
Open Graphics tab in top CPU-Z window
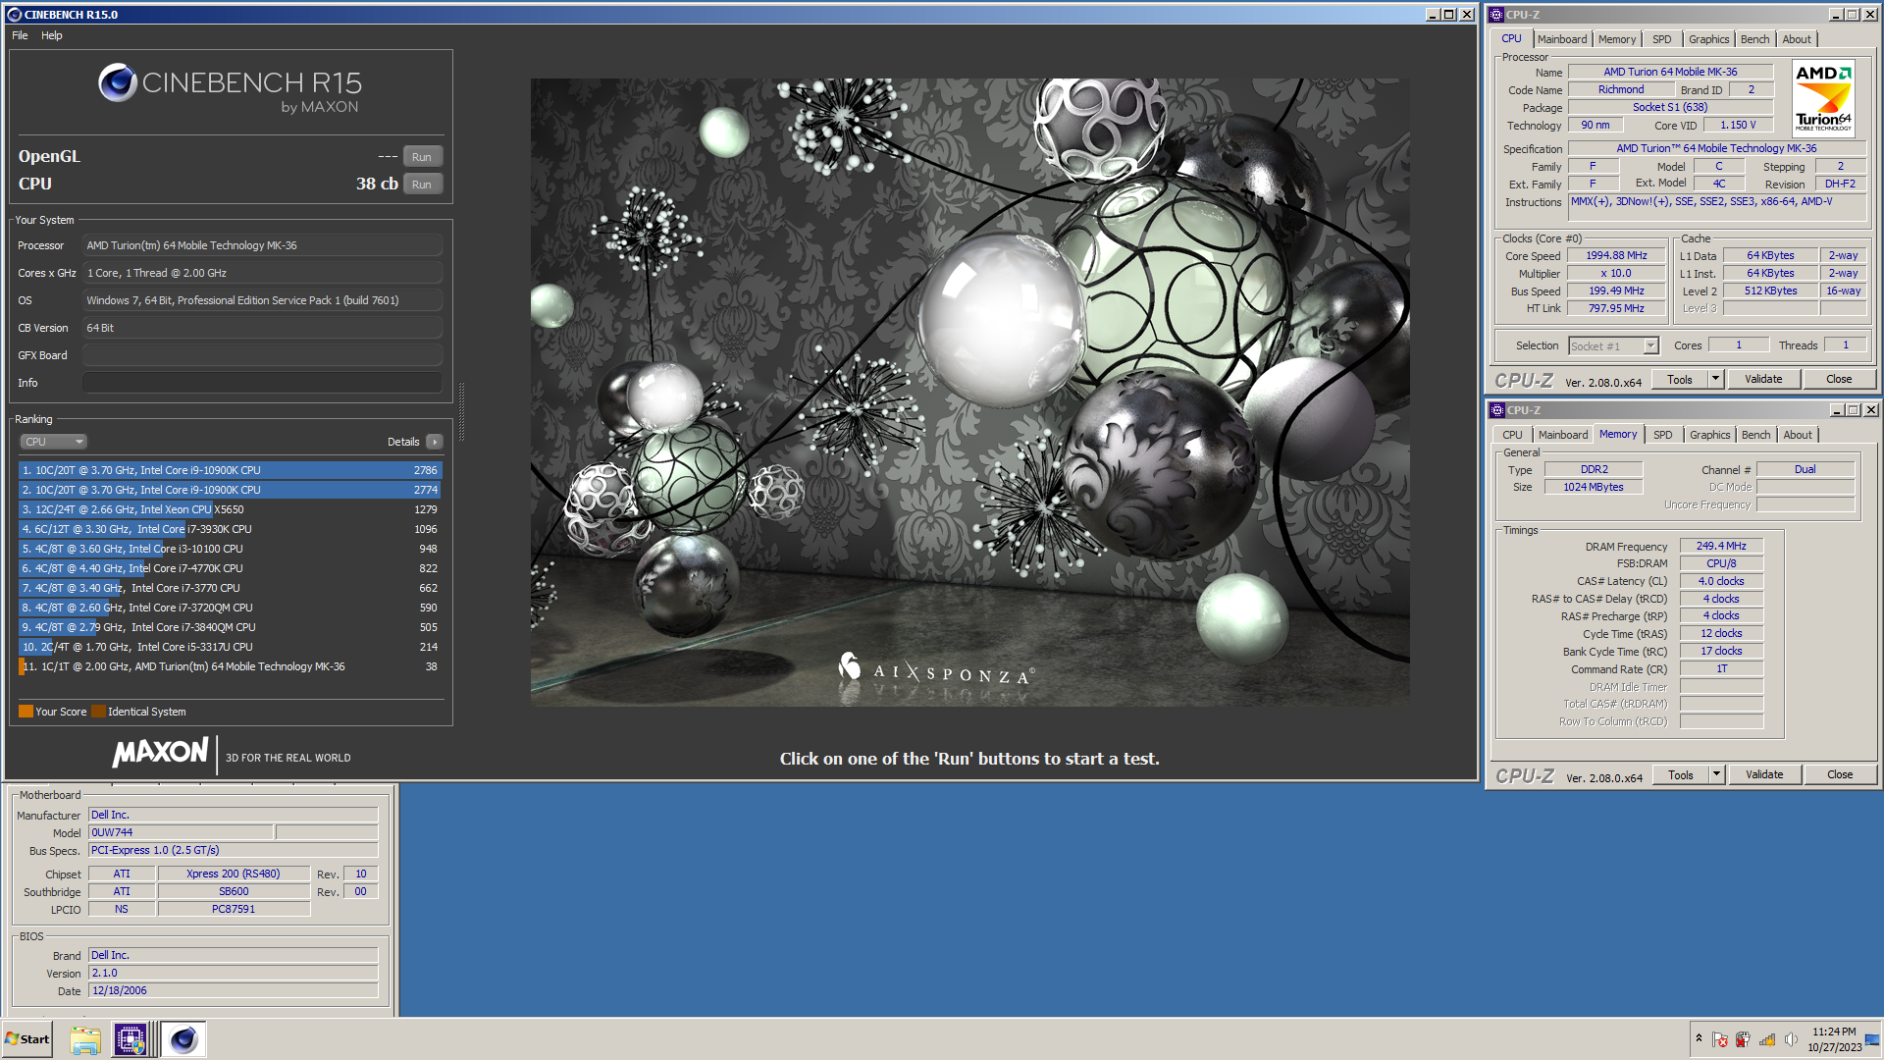coord(1708,39)
